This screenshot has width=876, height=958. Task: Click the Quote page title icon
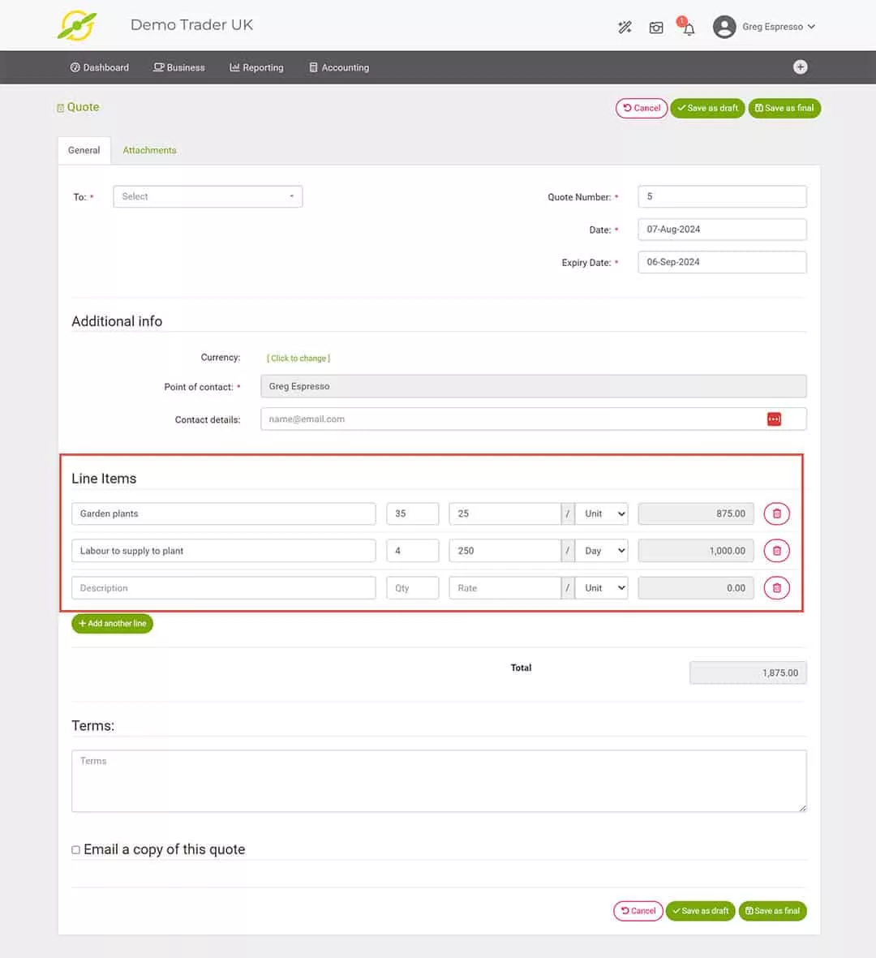61,108
